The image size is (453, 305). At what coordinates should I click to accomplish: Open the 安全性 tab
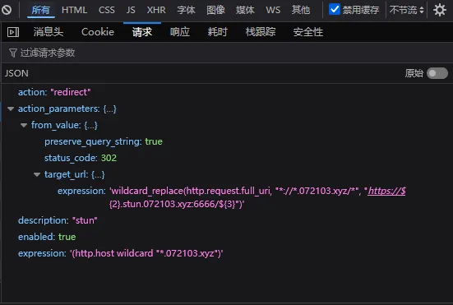[308, 32]
